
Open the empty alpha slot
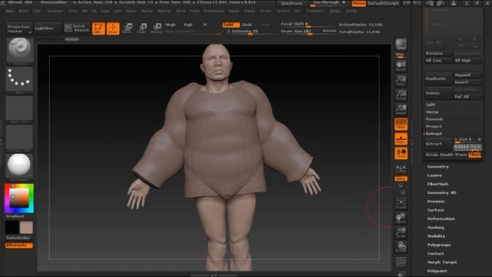coord(19,108)
